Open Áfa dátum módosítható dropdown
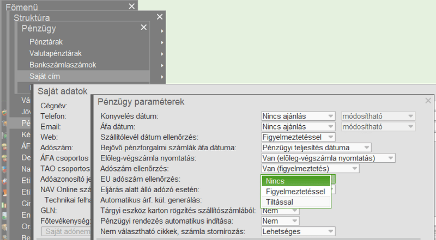 point(378,127)
